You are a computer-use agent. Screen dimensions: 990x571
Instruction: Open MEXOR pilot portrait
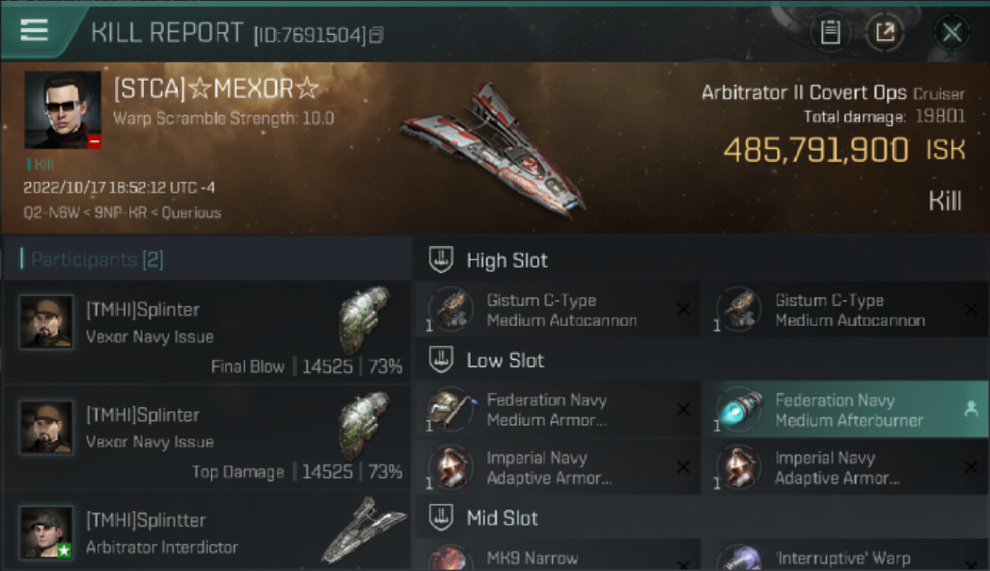coord(62,110)
